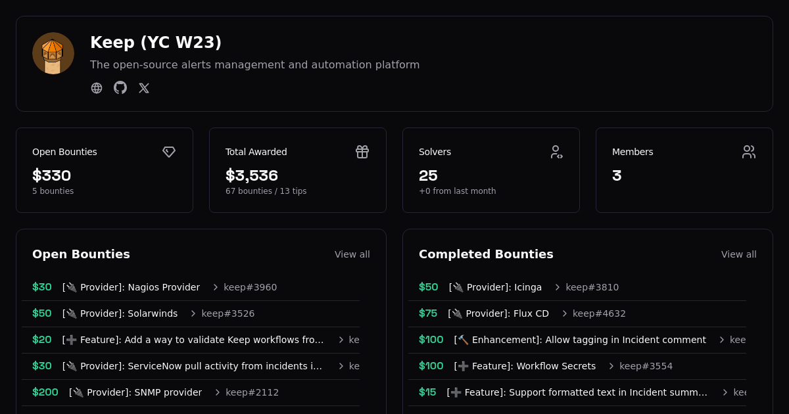Open Keep's X (Twitter) icon

click(144, 88)
